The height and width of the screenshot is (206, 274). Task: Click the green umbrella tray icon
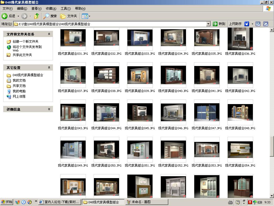point(255,202)
